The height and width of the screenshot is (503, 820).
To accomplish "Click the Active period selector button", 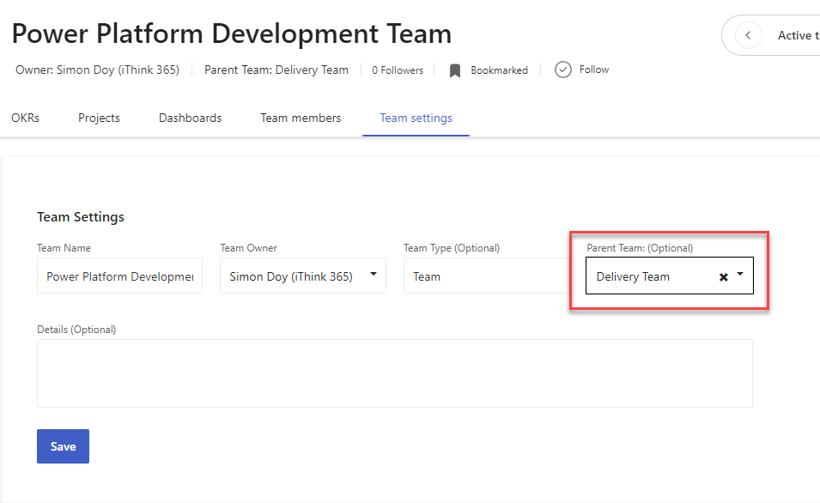I will pos(794,35).
